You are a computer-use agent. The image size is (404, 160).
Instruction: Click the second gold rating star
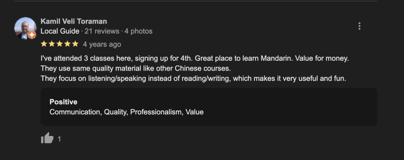click(x=52, y=44)
